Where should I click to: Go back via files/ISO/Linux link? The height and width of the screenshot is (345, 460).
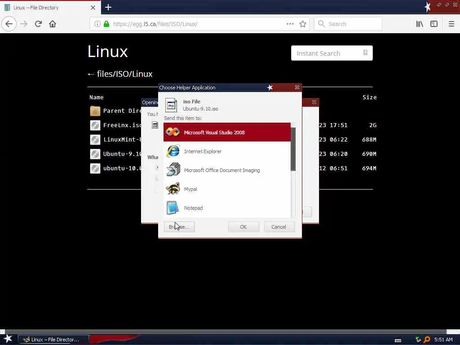click(120, 74)
